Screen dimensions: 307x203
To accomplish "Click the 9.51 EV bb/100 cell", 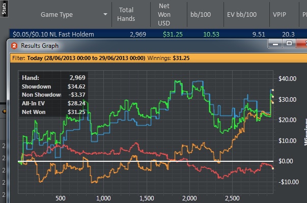I will [x=259, y=35].
